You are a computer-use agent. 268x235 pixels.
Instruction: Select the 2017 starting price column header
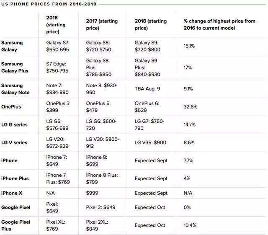click(x=102, y=24)
